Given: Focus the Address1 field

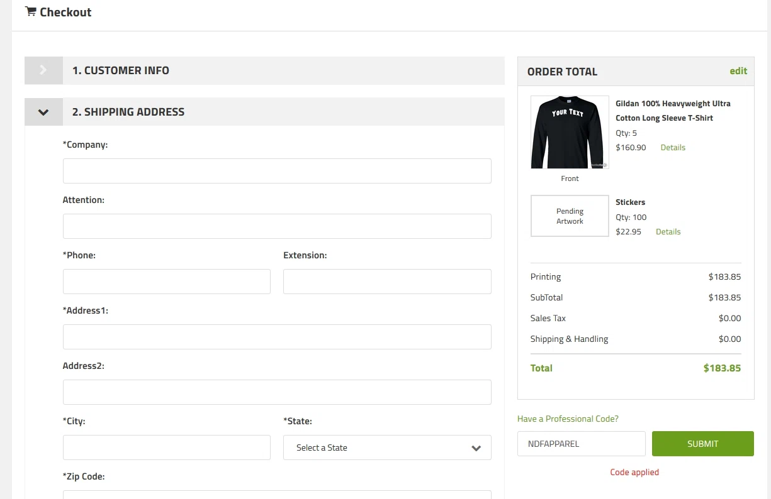Looking at the screenshot, I should pyautogui.click(x=277, y=337).
